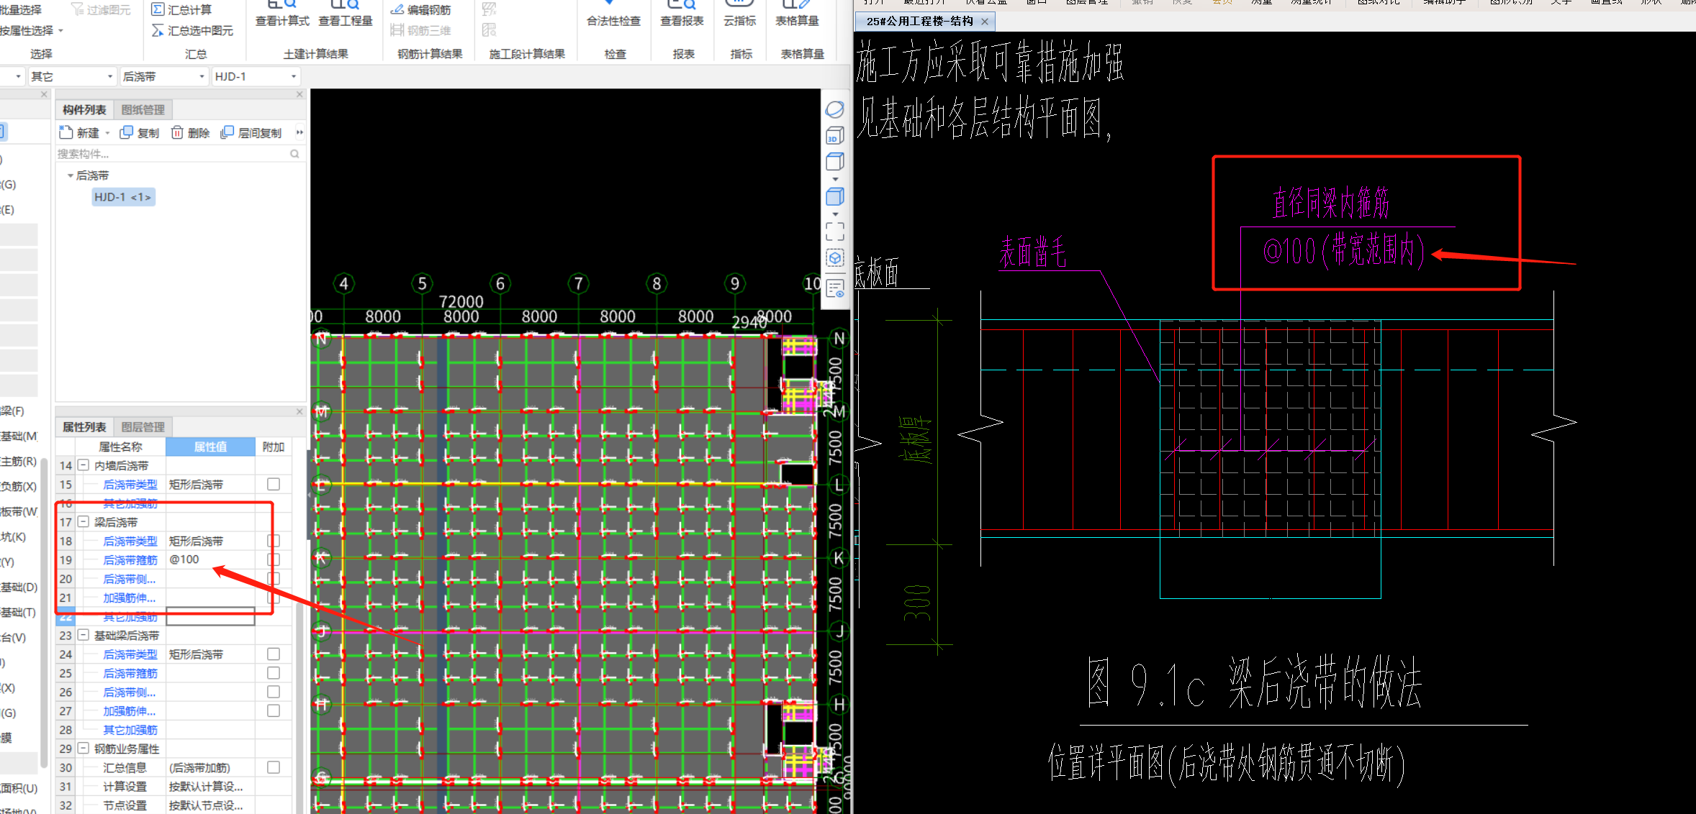This screenshot has width=1696, height=814.
Task: Click the orbit/rotate view icon
Action: point(834,109)
